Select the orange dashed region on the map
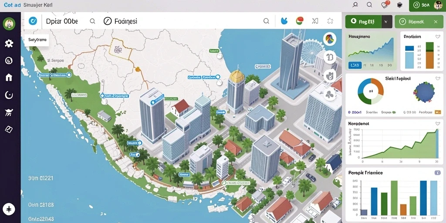This screenshot has width=446, height=223. (x=120, y=49)
